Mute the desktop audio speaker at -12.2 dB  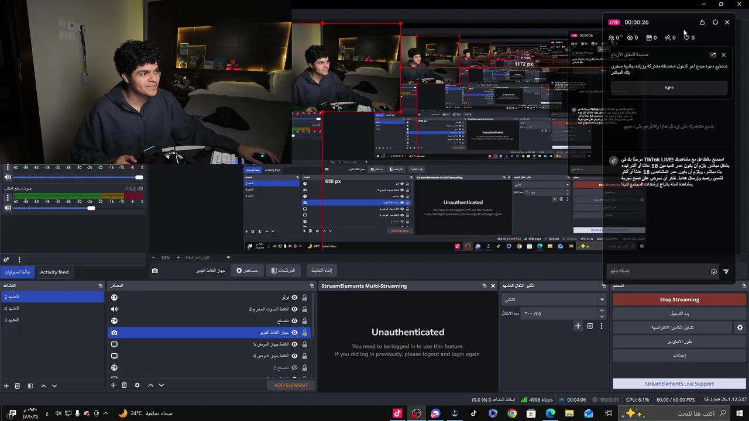click(8, 208)
